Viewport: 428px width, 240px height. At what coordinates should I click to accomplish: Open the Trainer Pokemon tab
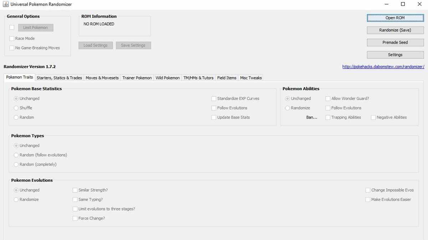(137, 78)
